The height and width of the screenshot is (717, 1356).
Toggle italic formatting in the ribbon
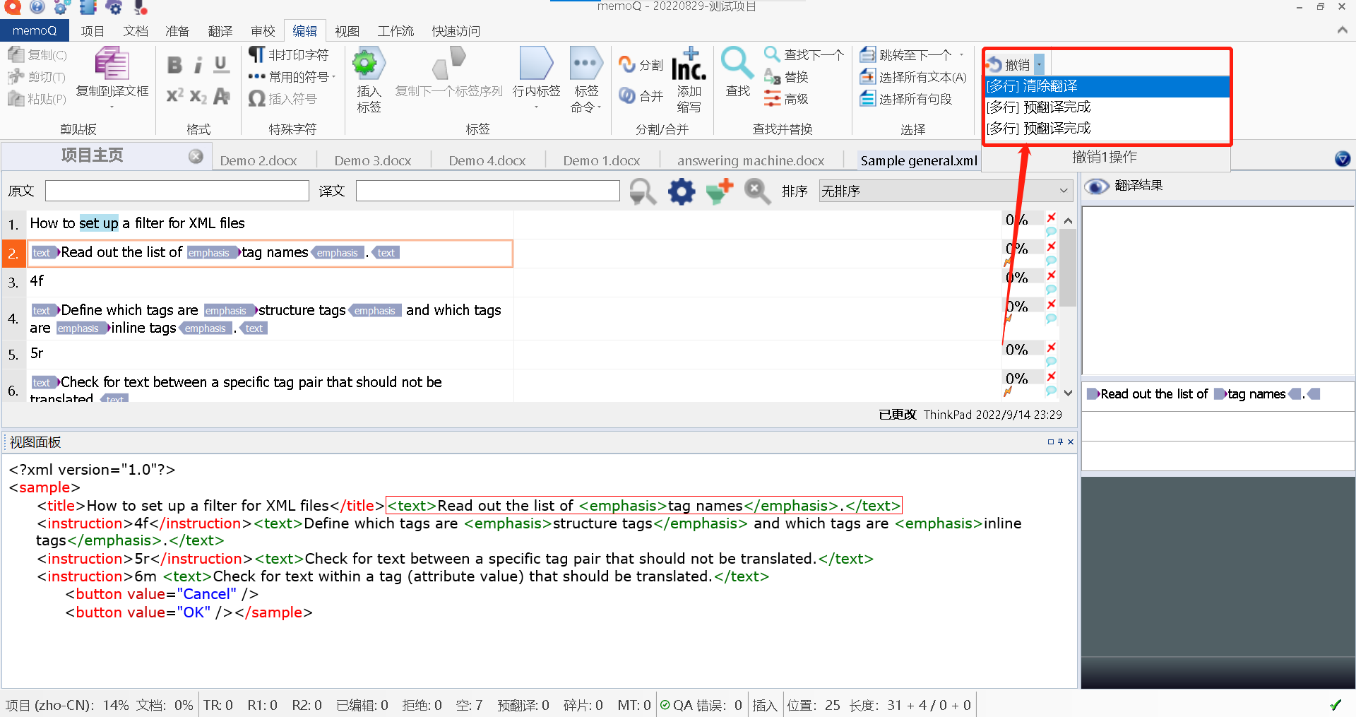tap(198, 65)
